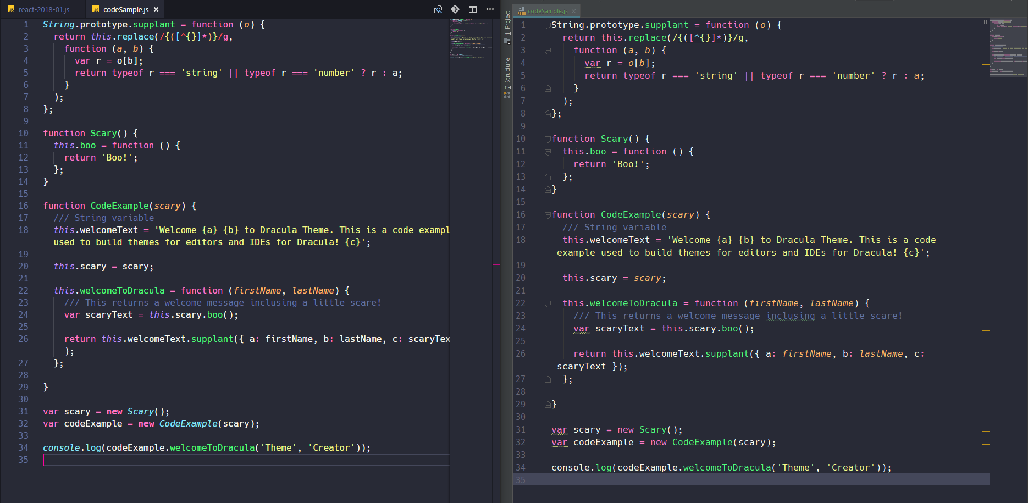1028x503 pixels.
Task: Click 'lastName' parameter on WebStorm line 22
Action: point(832,303)
